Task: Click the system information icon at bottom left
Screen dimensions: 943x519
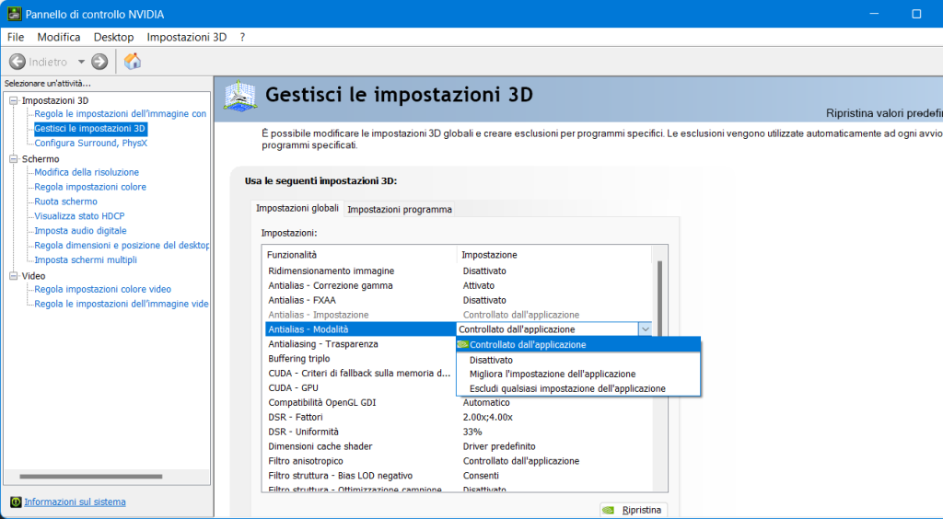Action: [x=16, y=502]
